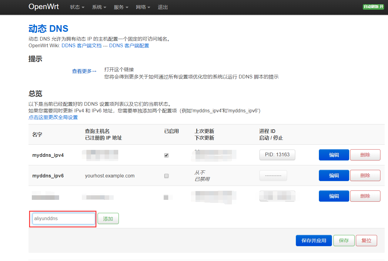388x261 pixels.
Task: Expand the 网络 navigation menu
Action: point(143,7)
